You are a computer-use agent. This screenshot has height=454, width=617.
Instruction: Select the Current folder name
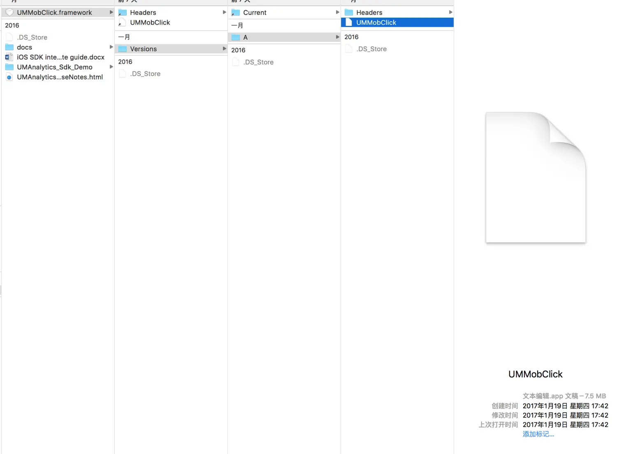click(x=255, y=12)
